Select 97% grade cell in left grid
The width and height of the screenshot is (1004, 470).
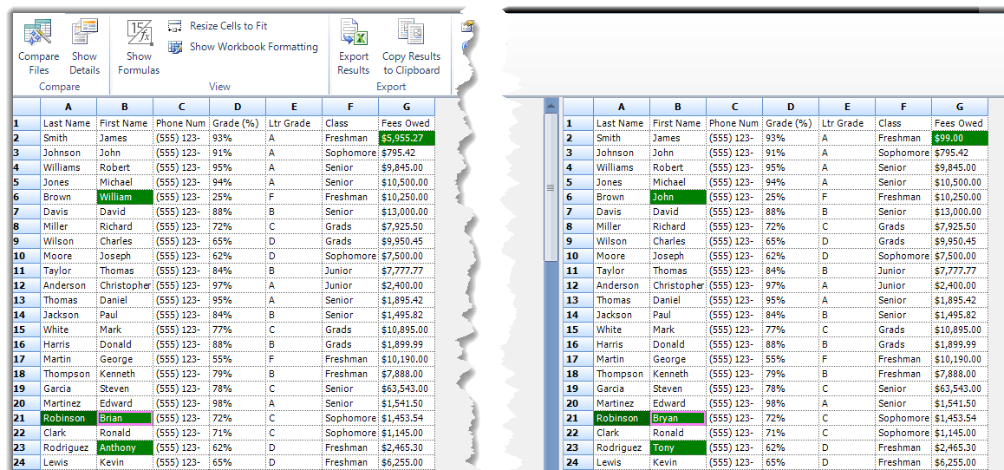[238, 285]
